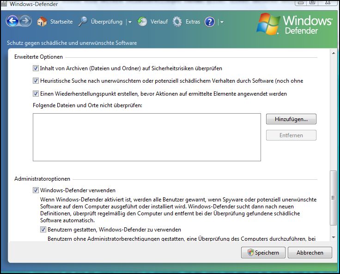The width and height of the screenshot is (340, 274).
Task: Click the excluded files list box
Action: pyautogui.click(x=147, y=137)
